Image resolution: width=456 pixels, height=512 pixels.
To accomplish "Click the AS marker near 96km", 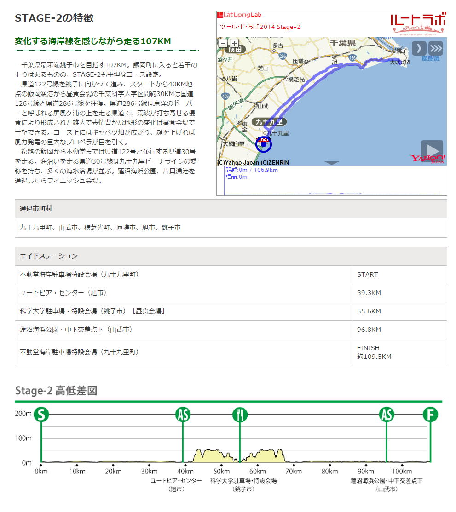I will click(387, 415).
